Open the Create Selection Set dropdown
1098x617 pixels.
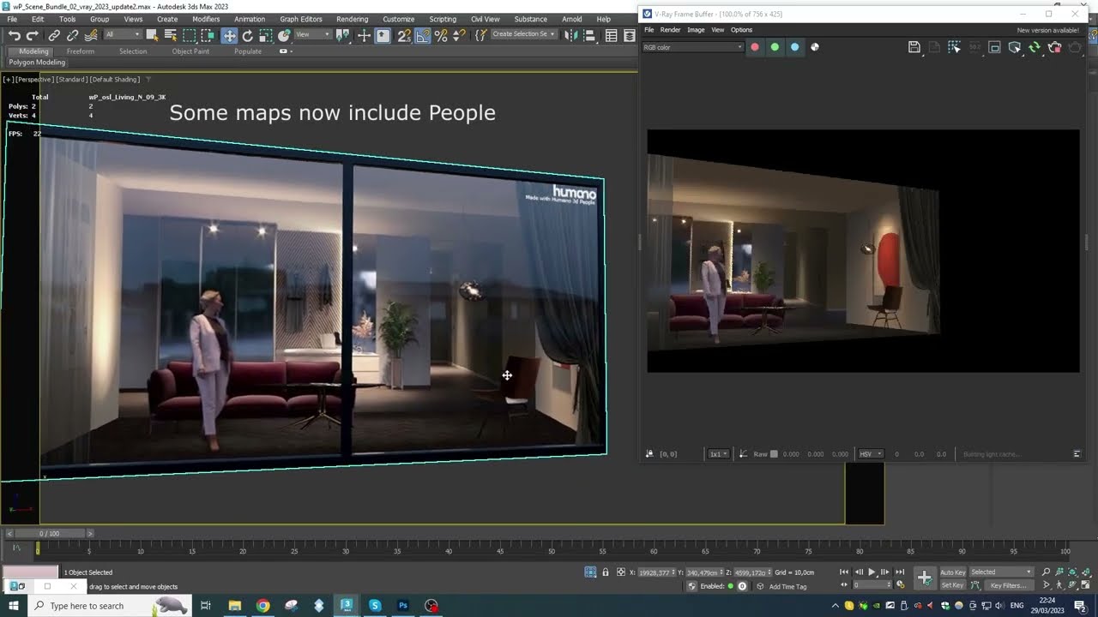click(x=523, y=35)
